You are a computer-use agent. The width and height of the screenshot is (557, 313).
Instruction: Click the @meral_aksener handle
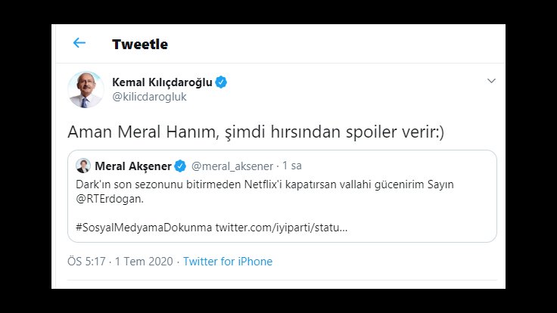point(232,166)
